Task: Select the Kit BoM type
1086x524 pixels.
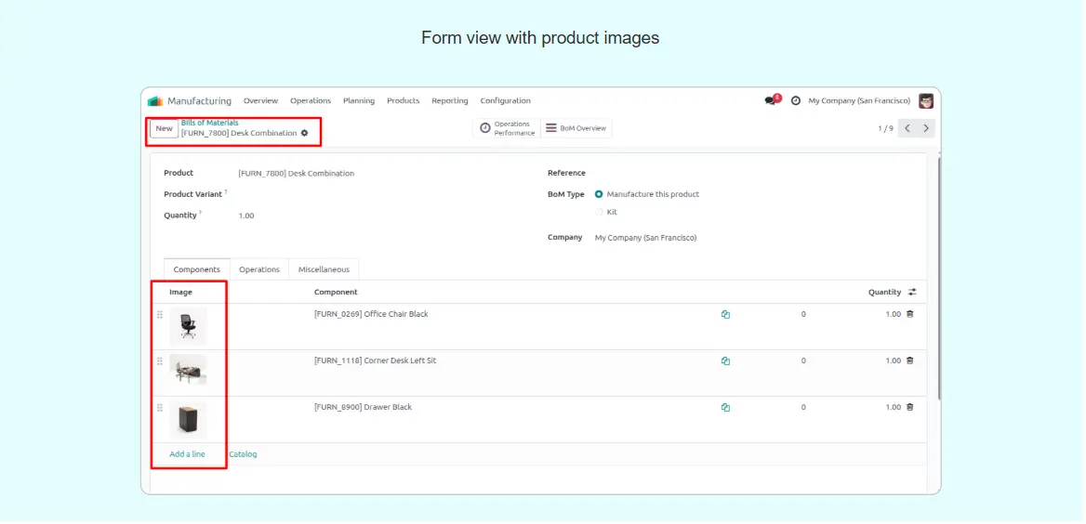Action: (599, 212)
